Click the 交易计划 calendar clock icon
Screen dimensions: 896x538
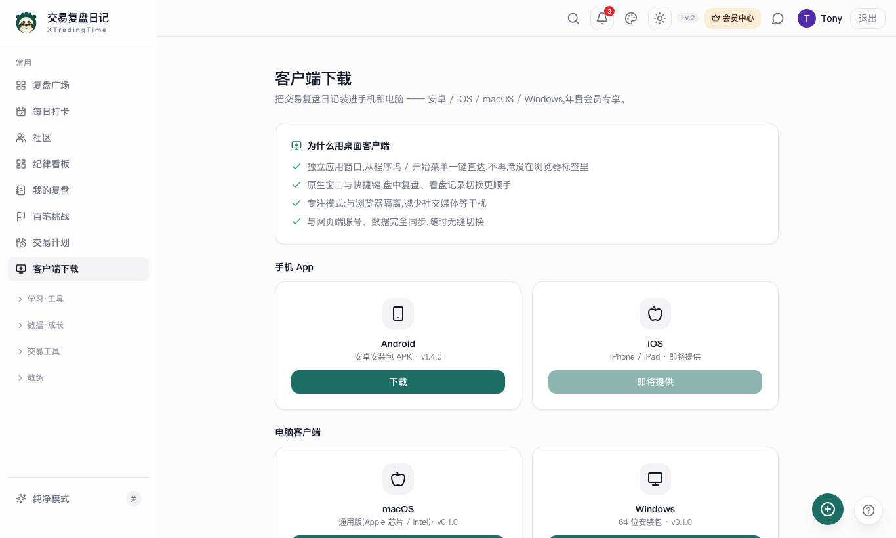pyautogui.click(x=21, y=243)
